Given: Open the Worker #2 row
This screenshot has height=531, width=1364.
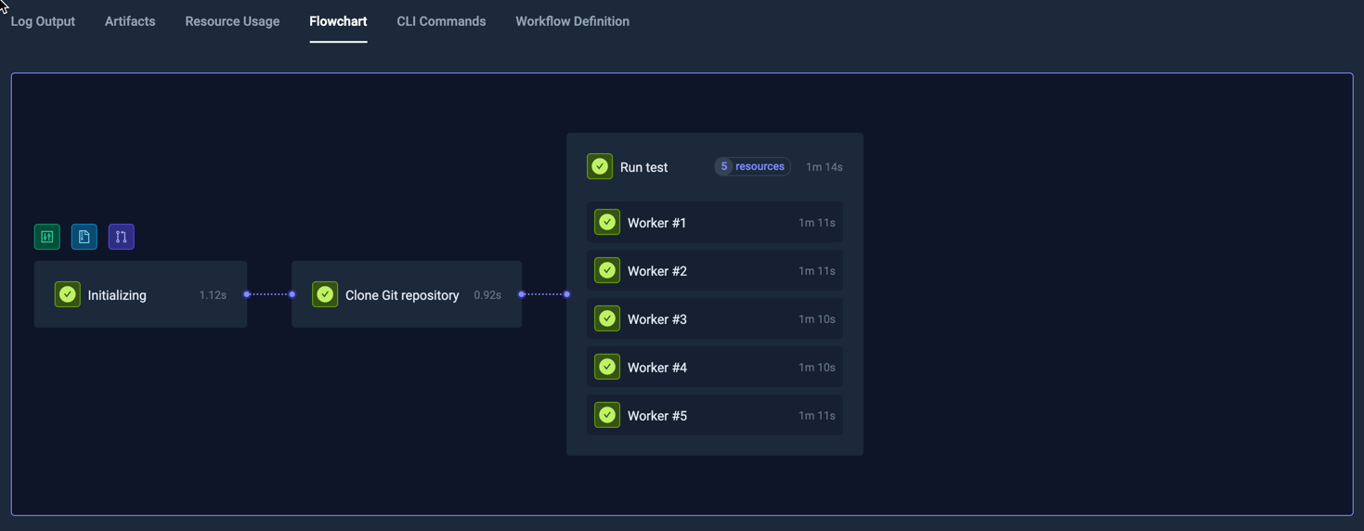Looking at the screenshot, I should (x=714, y=271).
